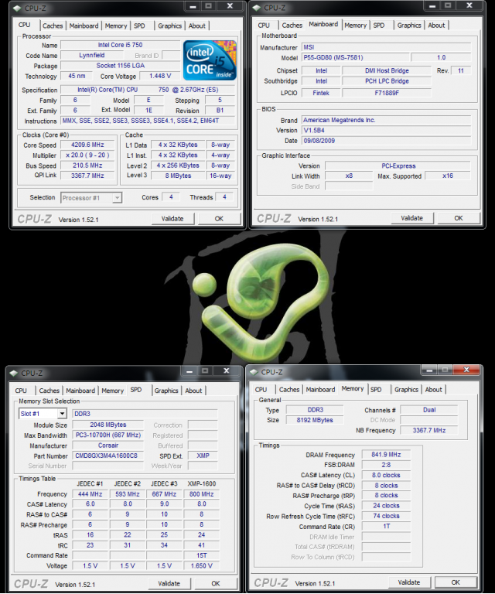This screenshot has height=594, width=495.
Task: Select Graphics tab in Mainboard window
Action: point(409,26)
